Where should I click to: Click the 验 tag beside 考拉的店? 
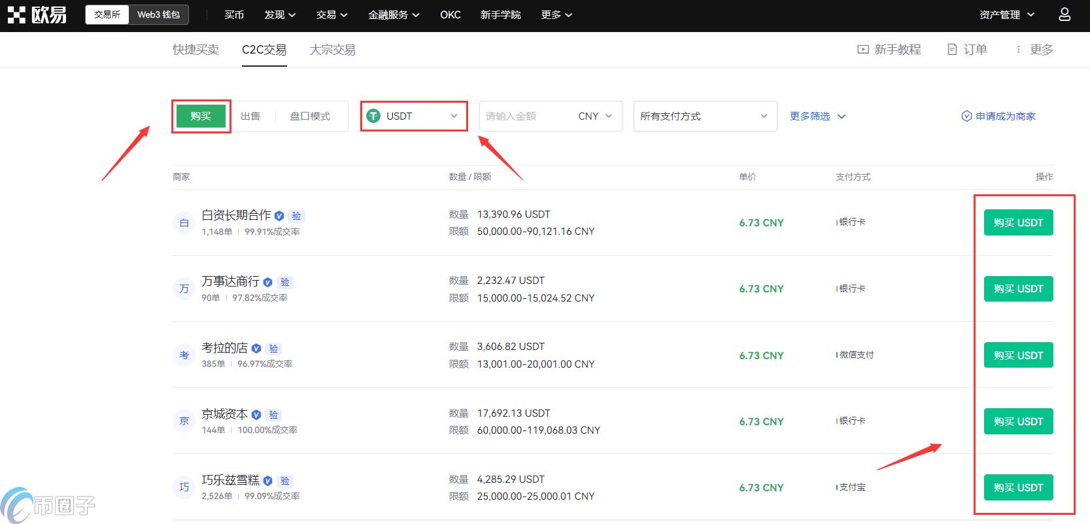coord(273,349)
